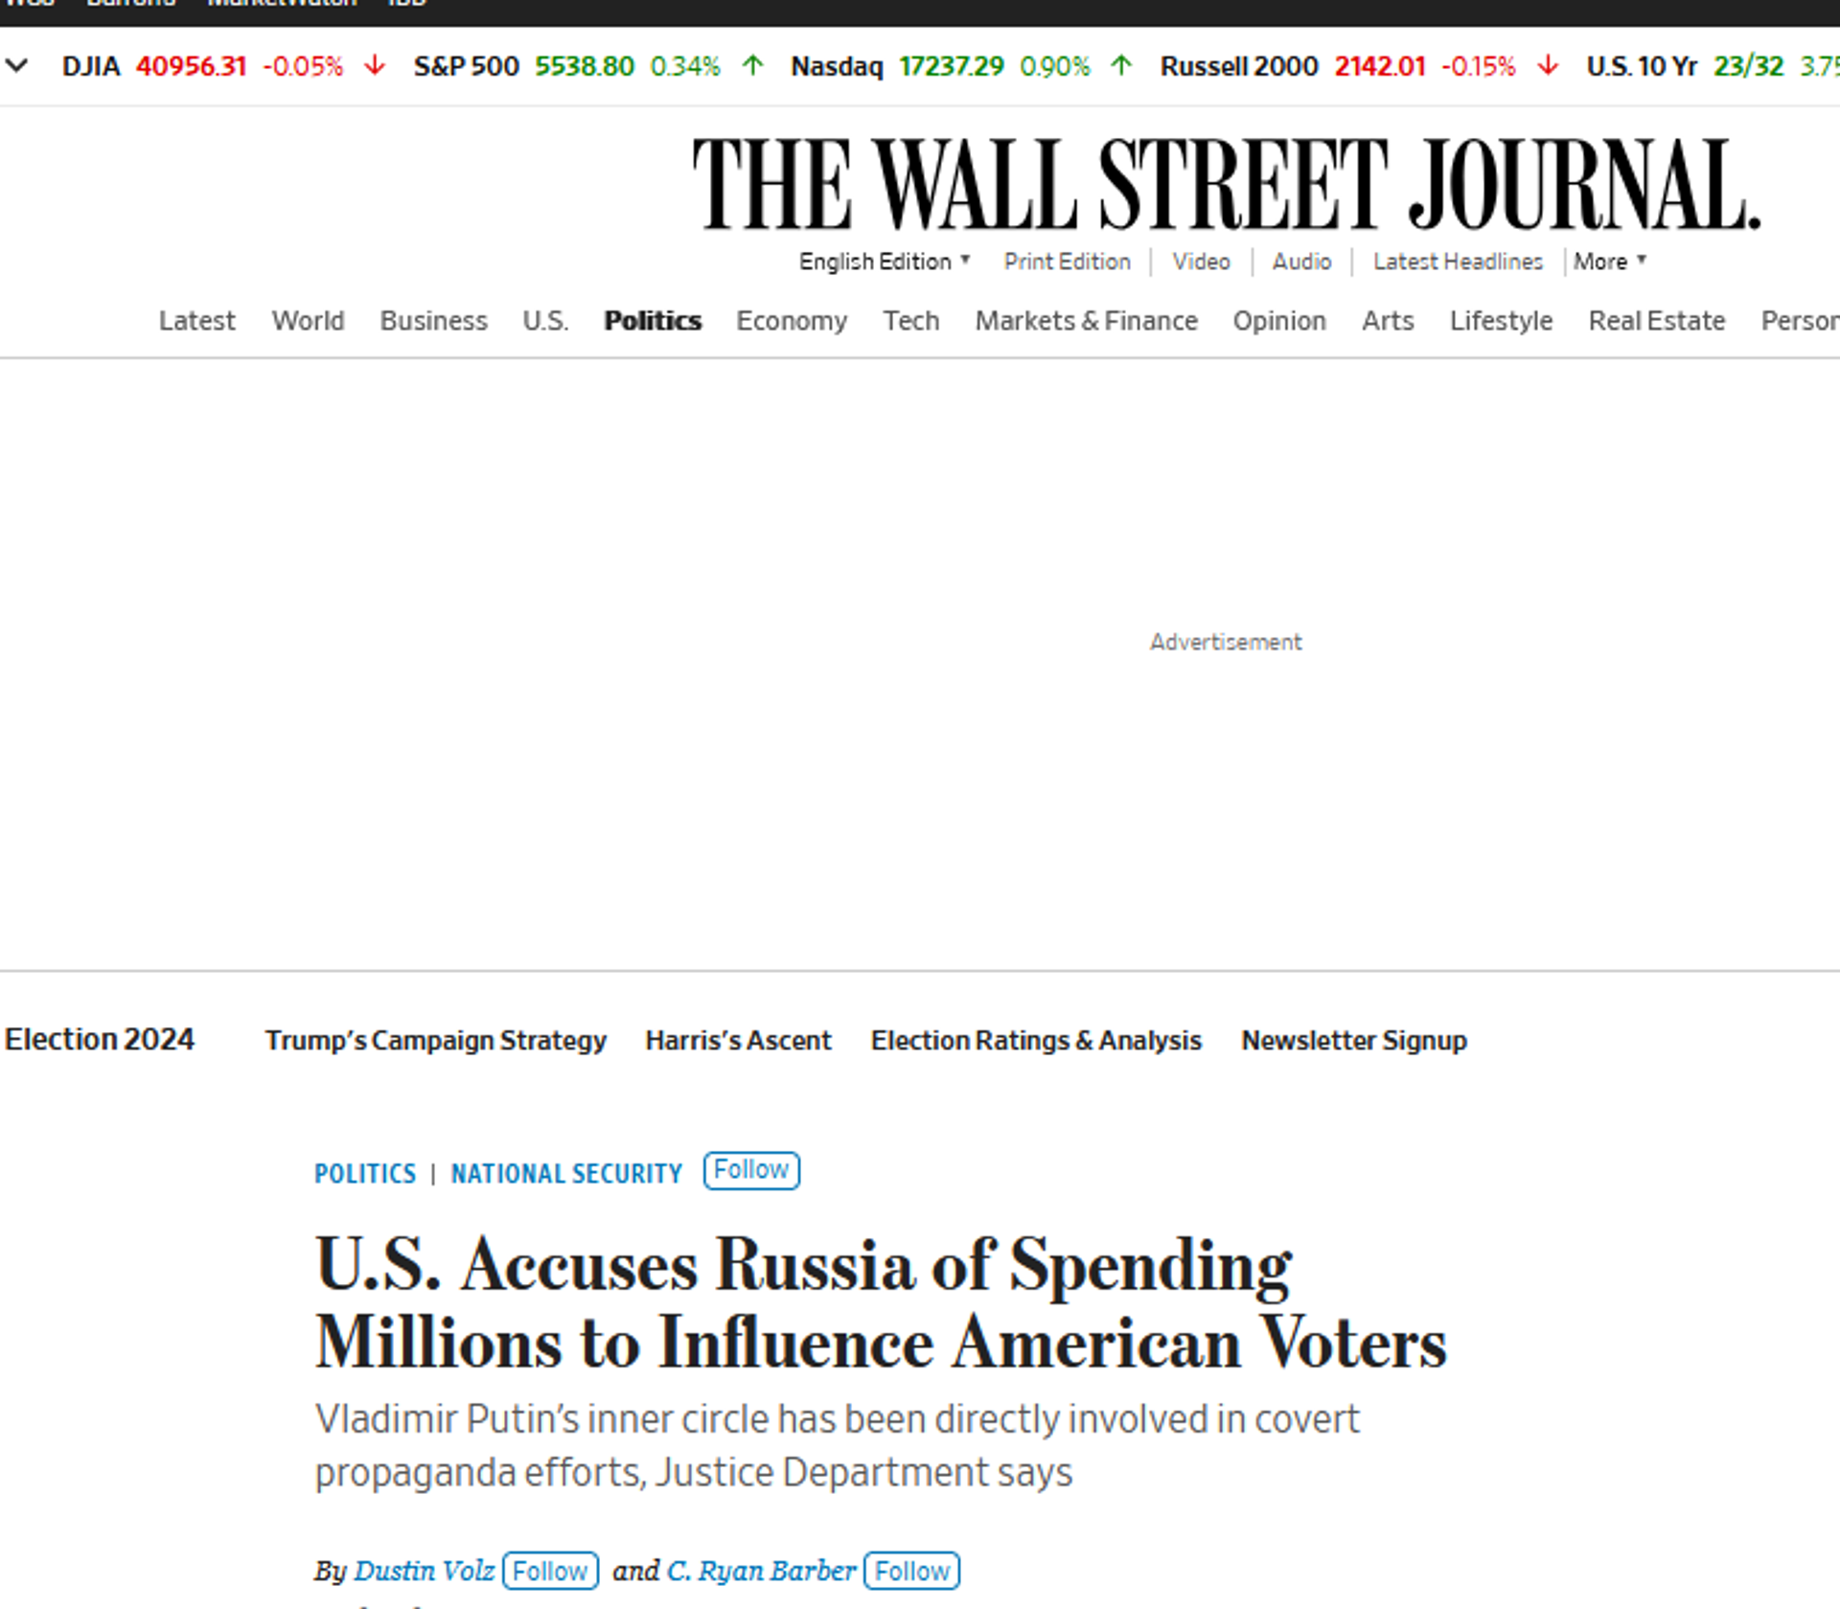The width and height of the screenshot is (1840, 1609).
Task: Go to the Audio section
Action: [1301, 262]
